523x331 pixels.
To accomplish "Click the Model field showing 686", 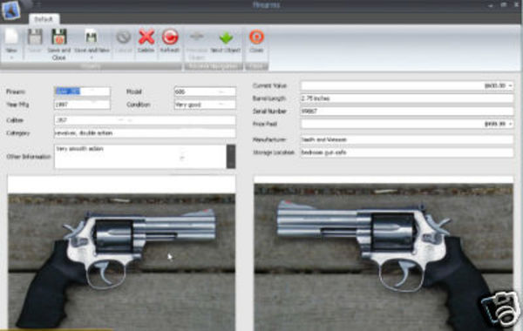I will click(x=205, y=91).
